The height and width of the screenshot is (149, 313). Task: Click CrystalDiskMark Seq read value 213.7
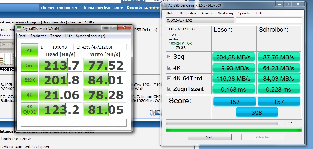[61, 65]
